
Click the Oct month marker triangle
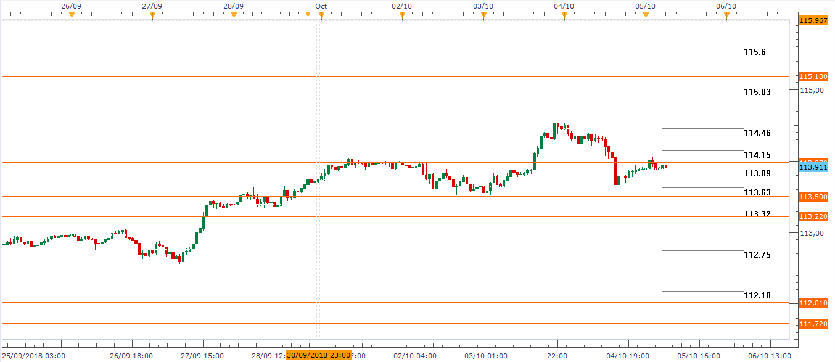coord(321,16)
